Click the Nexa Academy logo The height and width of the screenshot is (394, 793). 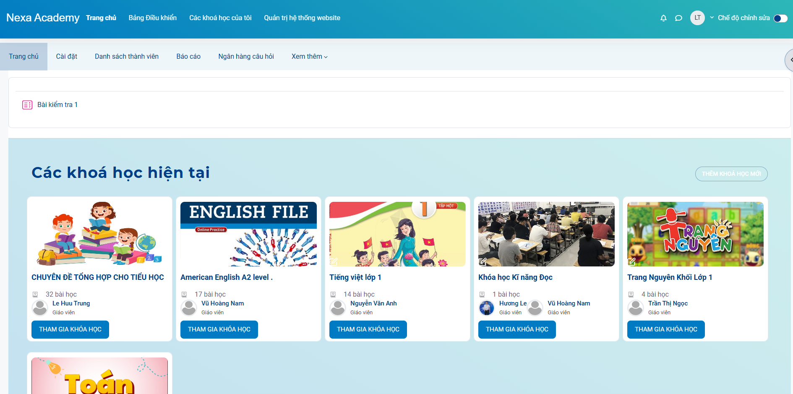pyautogui.click(x=43, y=18)
